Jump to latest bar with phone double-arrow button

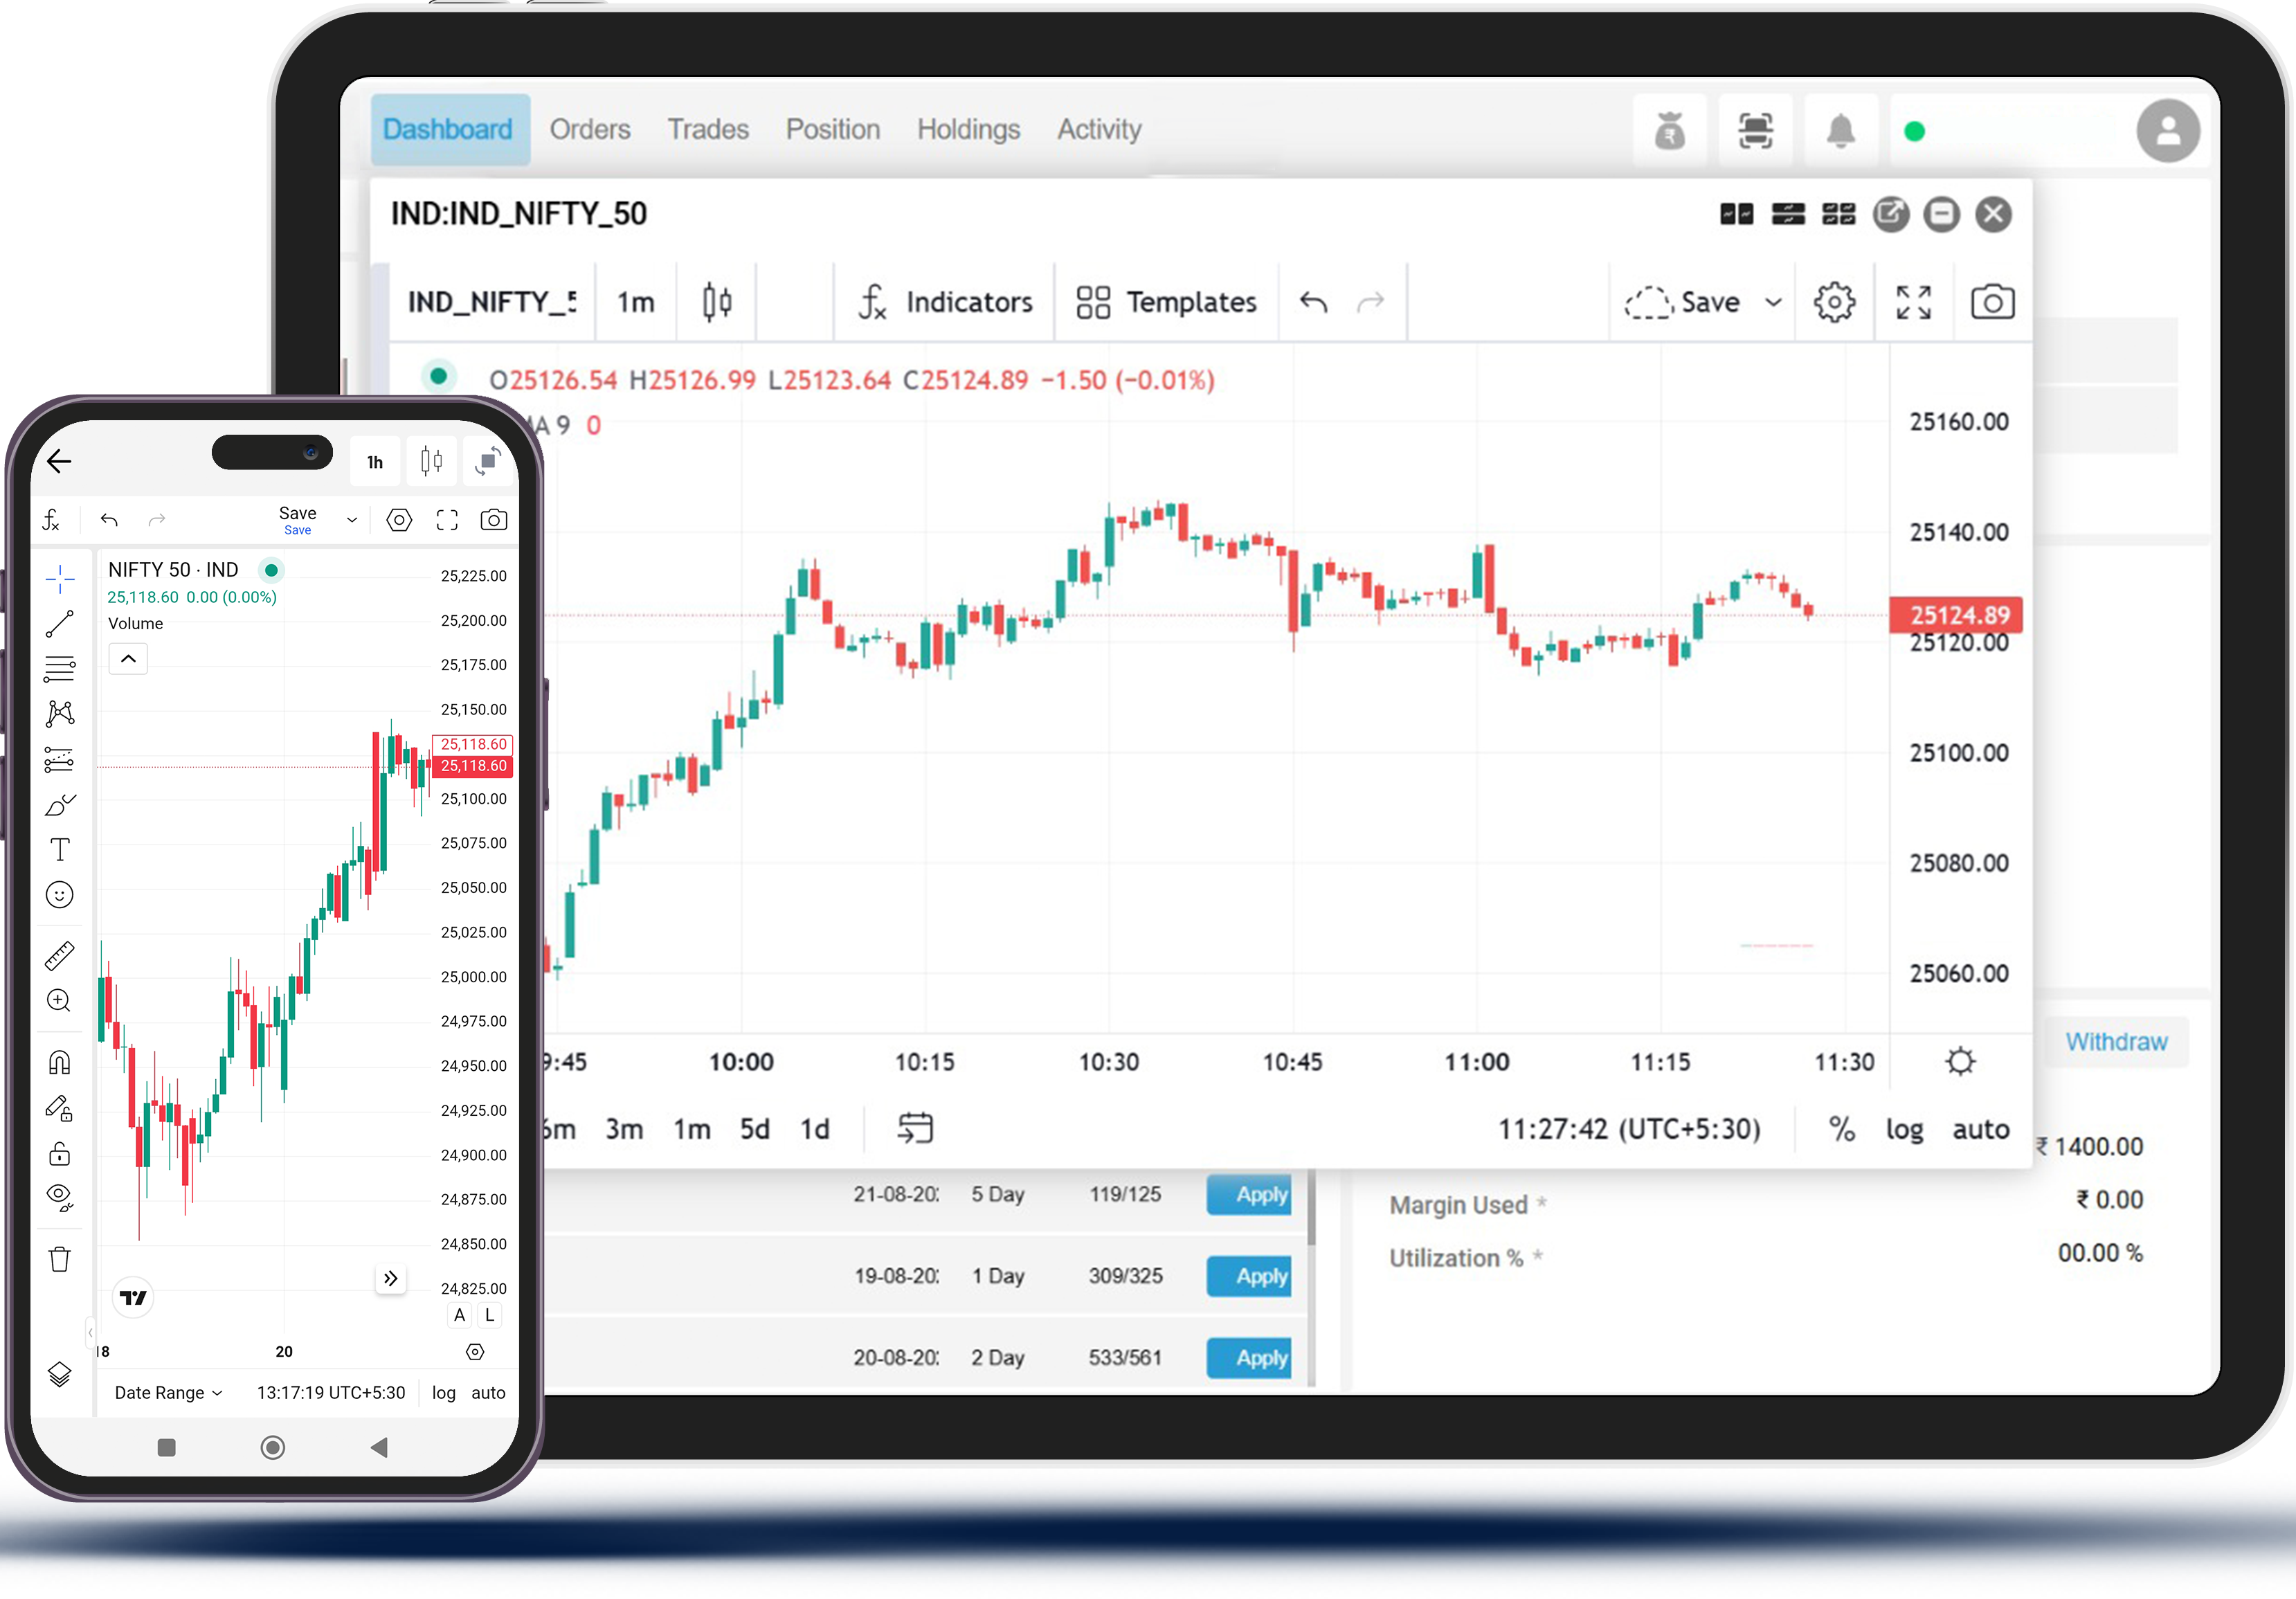pyautogui.click(x=391, y=1279)
